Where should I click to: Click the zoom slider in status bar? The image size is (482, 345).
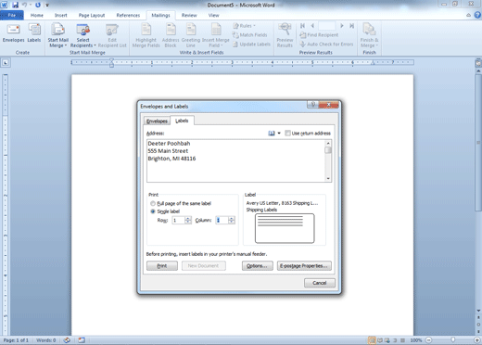(x=453, y=340)
